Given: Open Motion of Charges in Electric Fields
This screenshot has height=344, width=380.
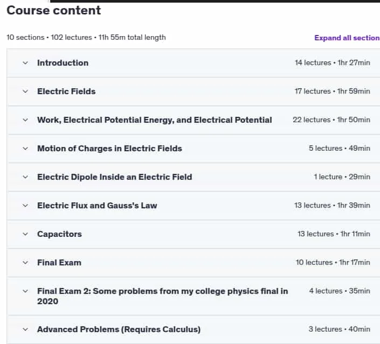Looking at the screenshot, I should tap(109, 149).
